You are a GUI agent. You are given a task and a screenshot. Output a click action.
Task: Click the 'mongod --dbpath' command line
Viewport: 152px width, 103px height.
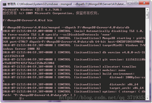pos(66,27)
